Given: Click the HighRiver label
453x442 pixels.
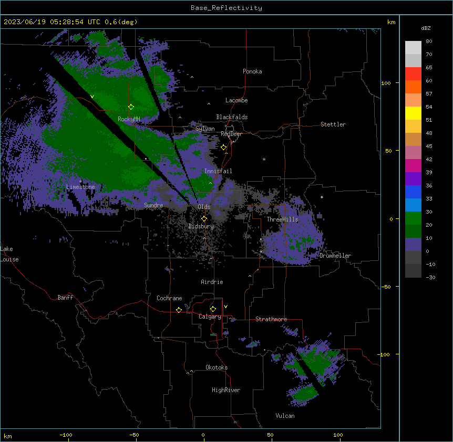Looking at the screenshot, I should pos(225,390).
